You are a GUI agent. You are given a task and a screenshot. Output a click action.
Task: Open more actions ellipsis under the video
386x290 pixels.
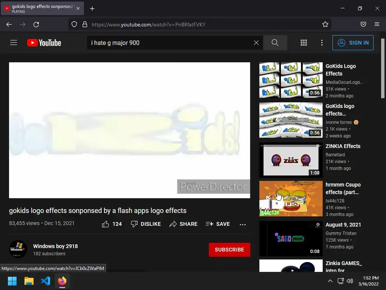click(x=243, y=224)
